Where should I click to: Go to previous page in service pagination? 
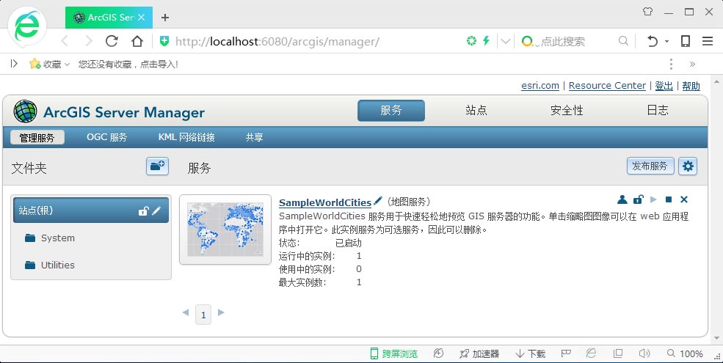[186, 312]
